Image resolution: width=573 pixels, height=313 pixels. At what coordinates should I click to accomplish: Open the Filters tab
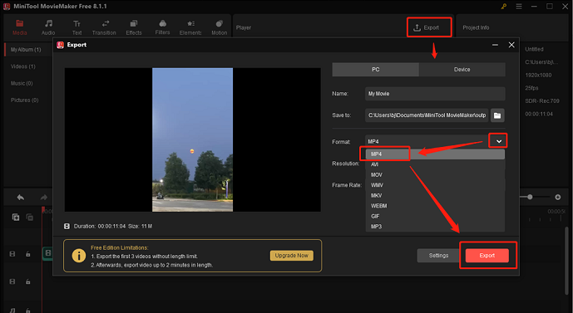[x=163, y=27]
